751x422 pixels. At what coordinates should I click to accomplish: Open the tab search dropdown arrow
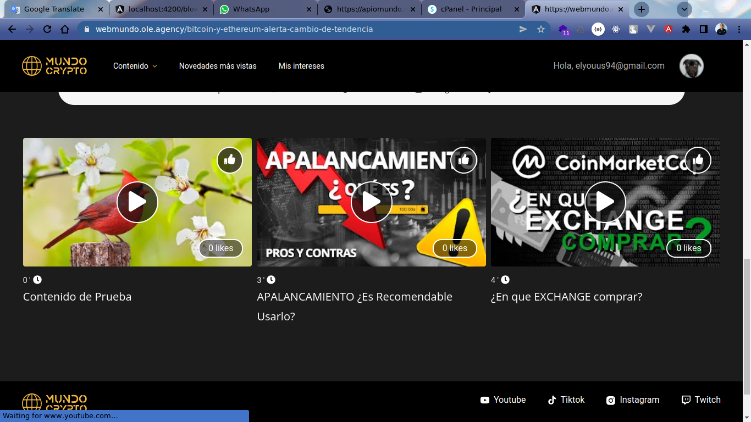point(684,9)
